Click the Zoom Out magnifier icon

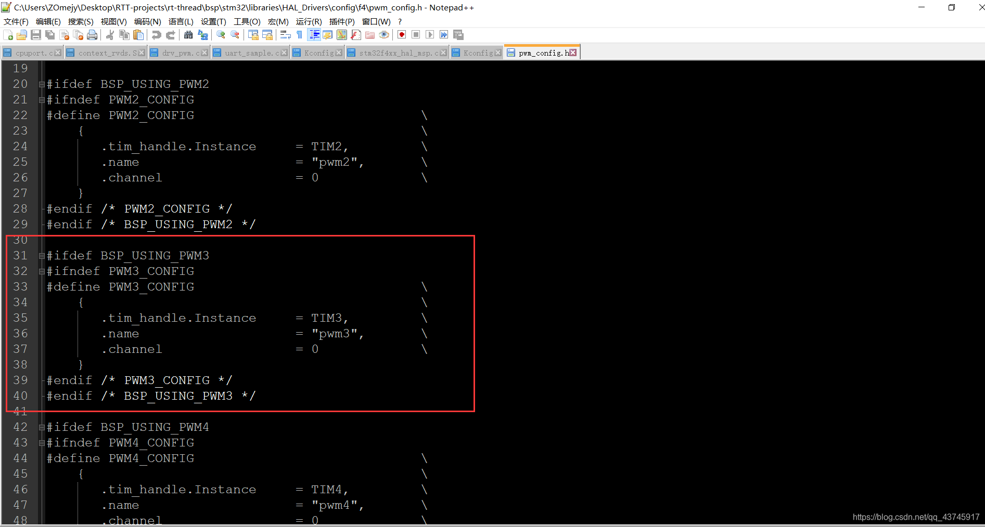235,35
